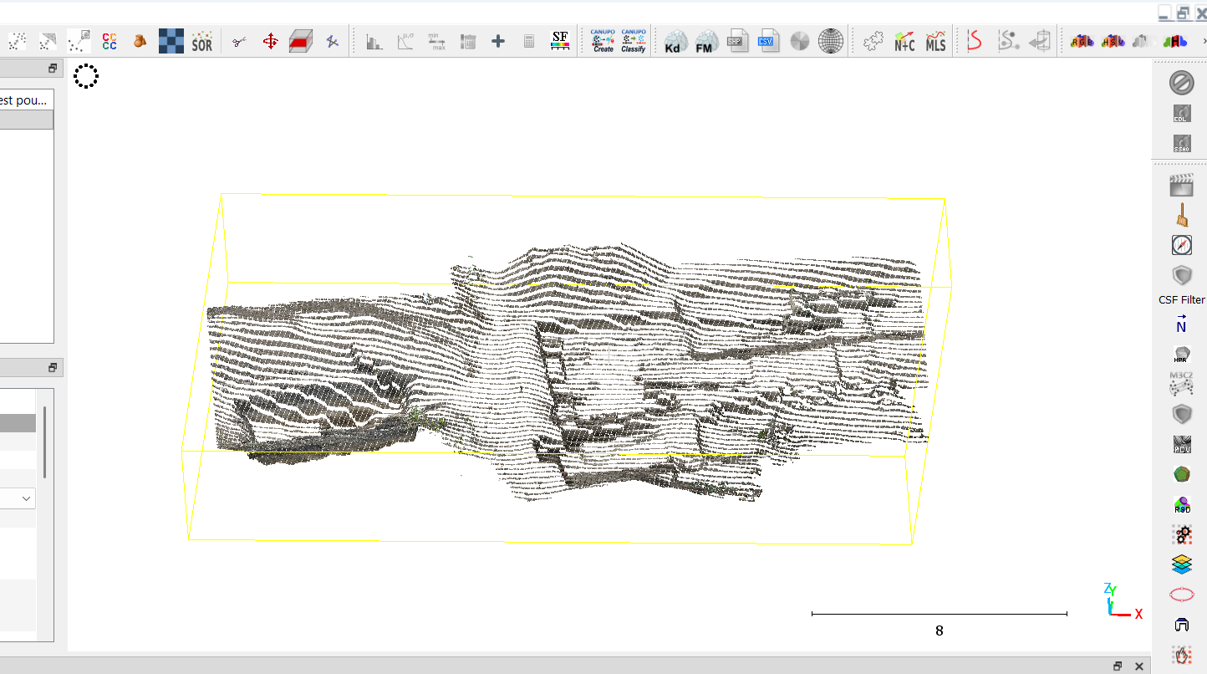Click the SF color scale icon
1207x674 pixels.
[x=560, y=41]
